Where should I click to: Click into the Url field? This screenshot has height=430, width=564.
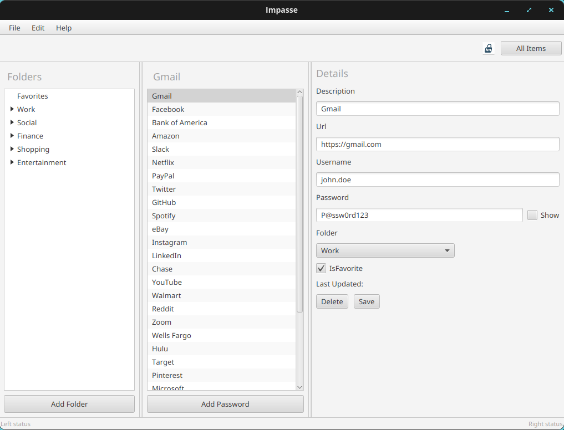[438, 144]
